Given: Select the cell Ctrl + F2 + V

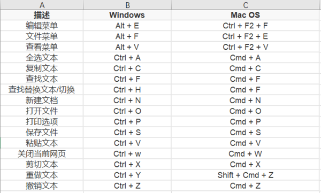Looking at the screenshot, I should click(x=245, y=47).
